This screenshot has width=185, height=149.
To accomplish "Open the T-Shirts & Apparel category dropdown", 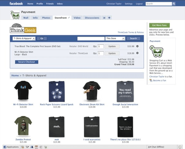I will pyautogui.click(x=24, y=38).
